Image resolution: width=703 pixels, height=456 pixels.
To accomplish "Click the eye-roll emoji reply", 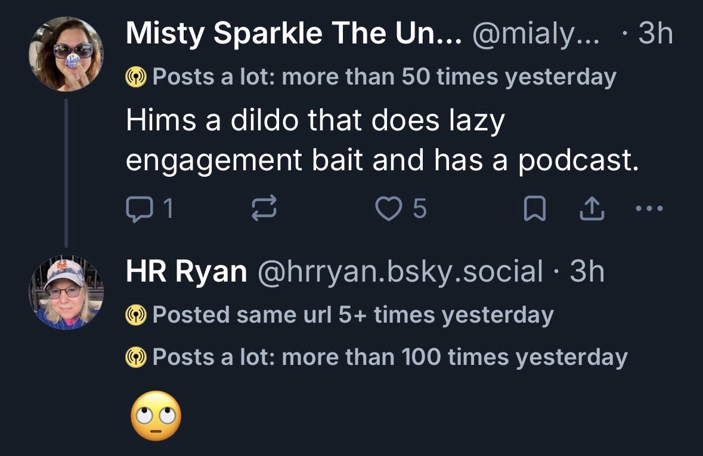I will pos(156,416).
